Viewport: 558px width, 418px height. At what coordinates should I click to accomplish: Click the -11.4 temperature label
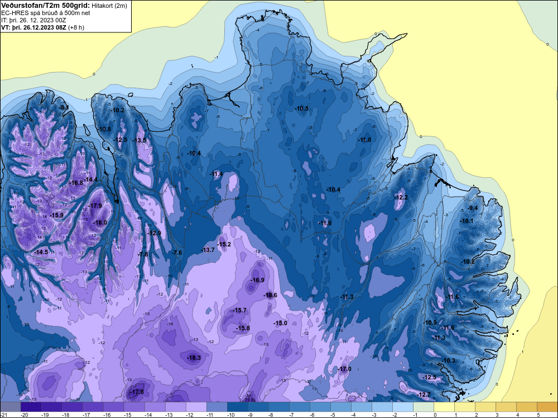tap(217, 174)
